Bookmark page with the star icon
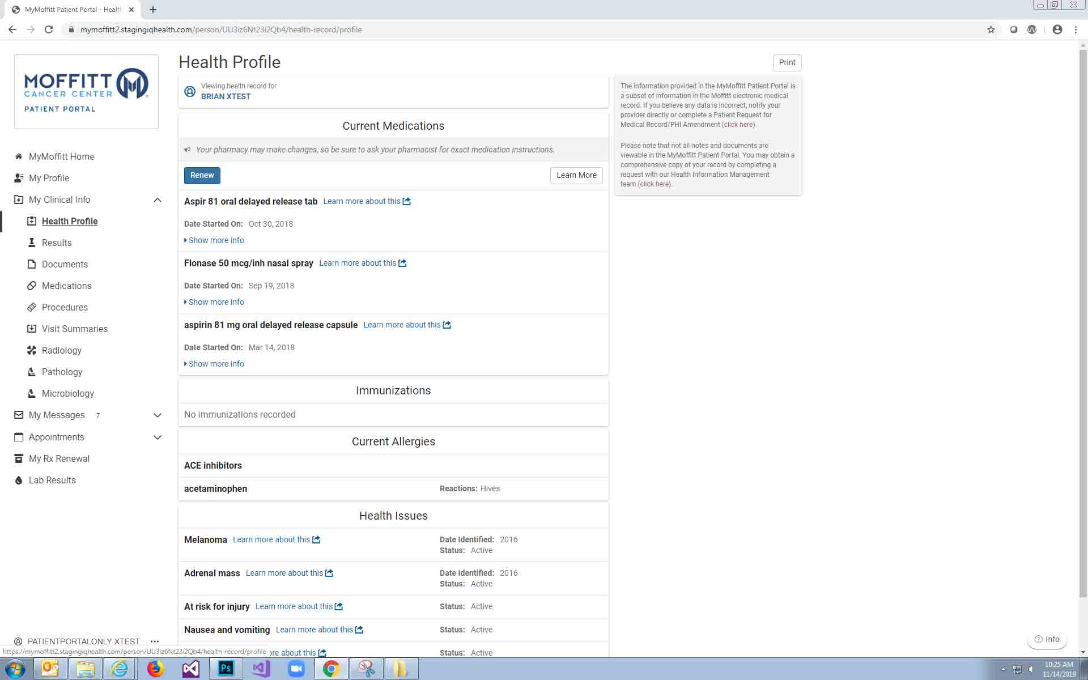The width and height of the screenshot is (1088, 680). [991, 29]
